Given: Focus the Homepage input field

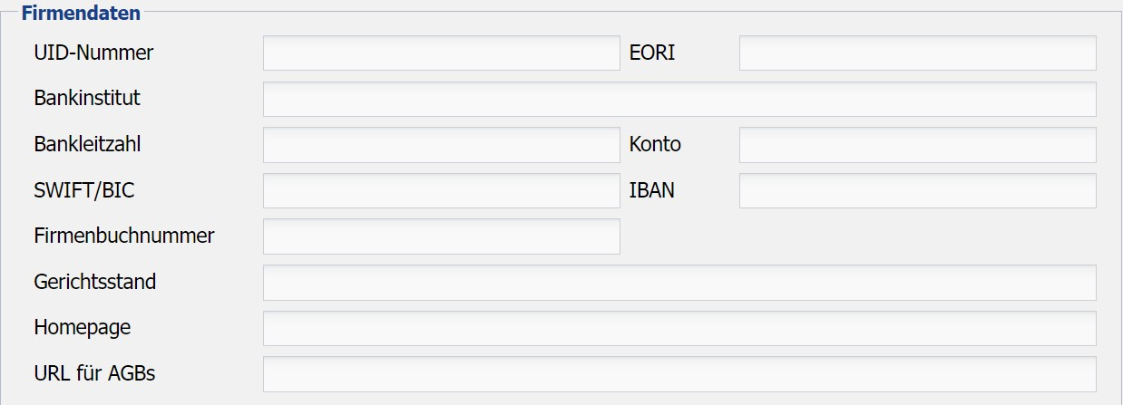Looking at the screenshot, I should point(679,328).
